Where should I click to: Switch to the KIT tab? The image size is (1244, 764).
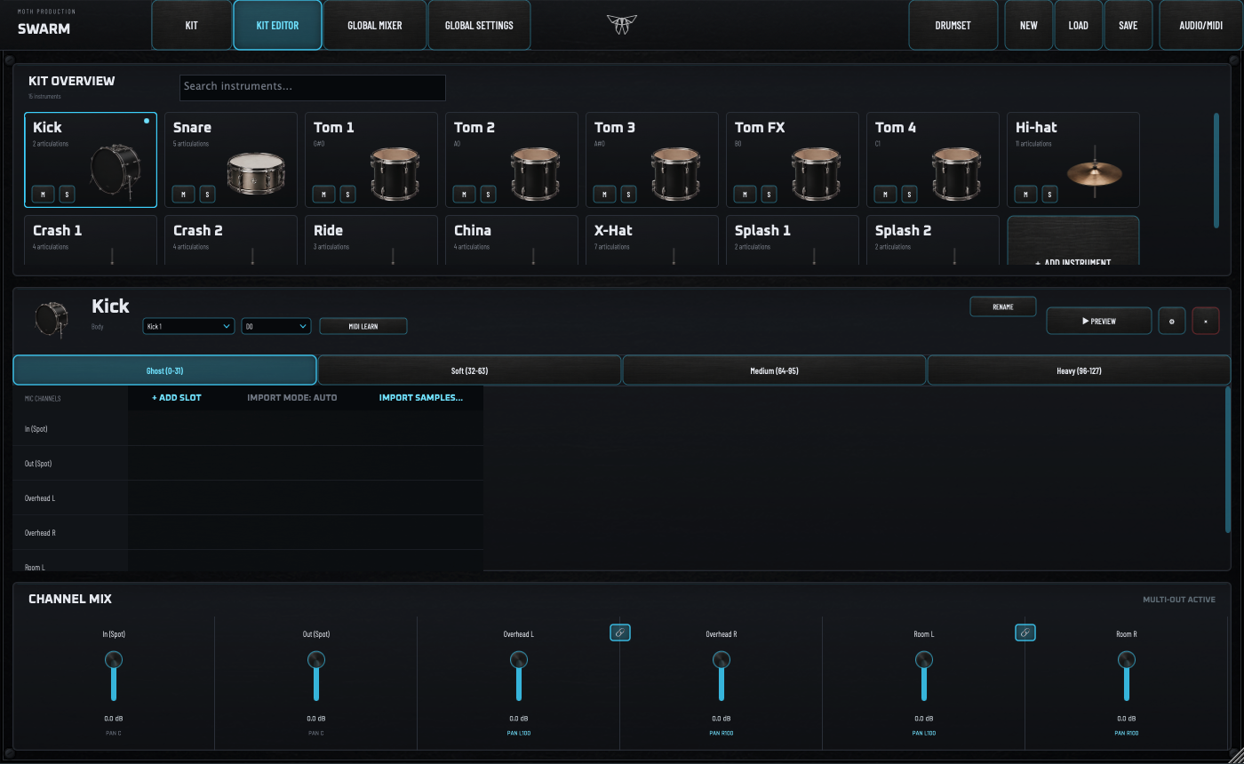point(192,25)
